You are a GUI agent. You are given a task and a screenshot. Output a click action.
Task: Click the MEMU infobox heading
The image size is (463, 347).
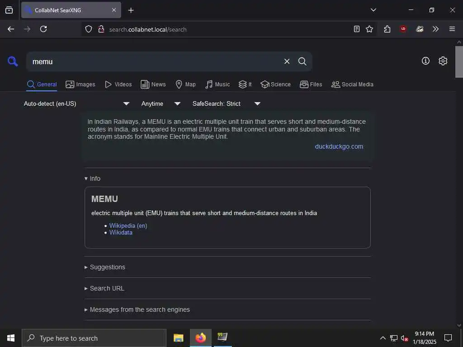pos(104,199)
